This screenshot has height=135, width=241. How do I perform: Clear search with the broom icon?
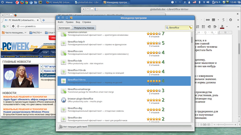pyautogui.click(x=191, y=28)
